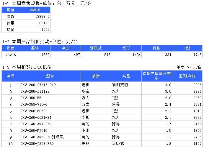Select model CXW-358-V10-G
Screen dimensions: 204x149
(34, 105)
